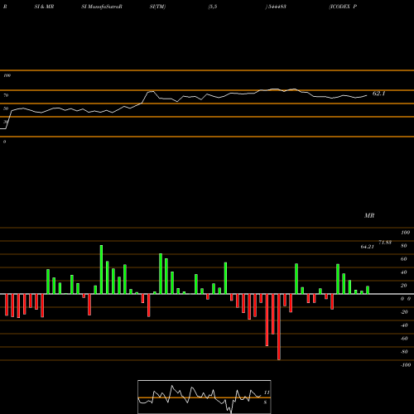Click the '-100' label on MR axis
The width and height of the screenshot is (414, 414).
(406, 365)
